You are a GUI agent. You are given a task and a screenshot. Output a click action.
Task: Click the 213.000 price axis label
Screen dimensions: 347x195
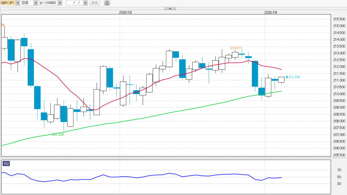(x=339, y=53)
